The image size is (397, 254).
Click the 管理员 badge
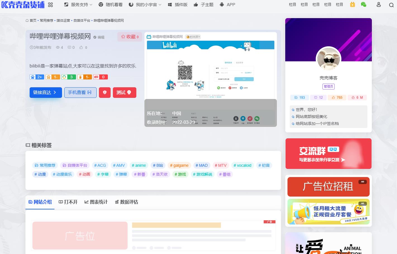point(328,86)
